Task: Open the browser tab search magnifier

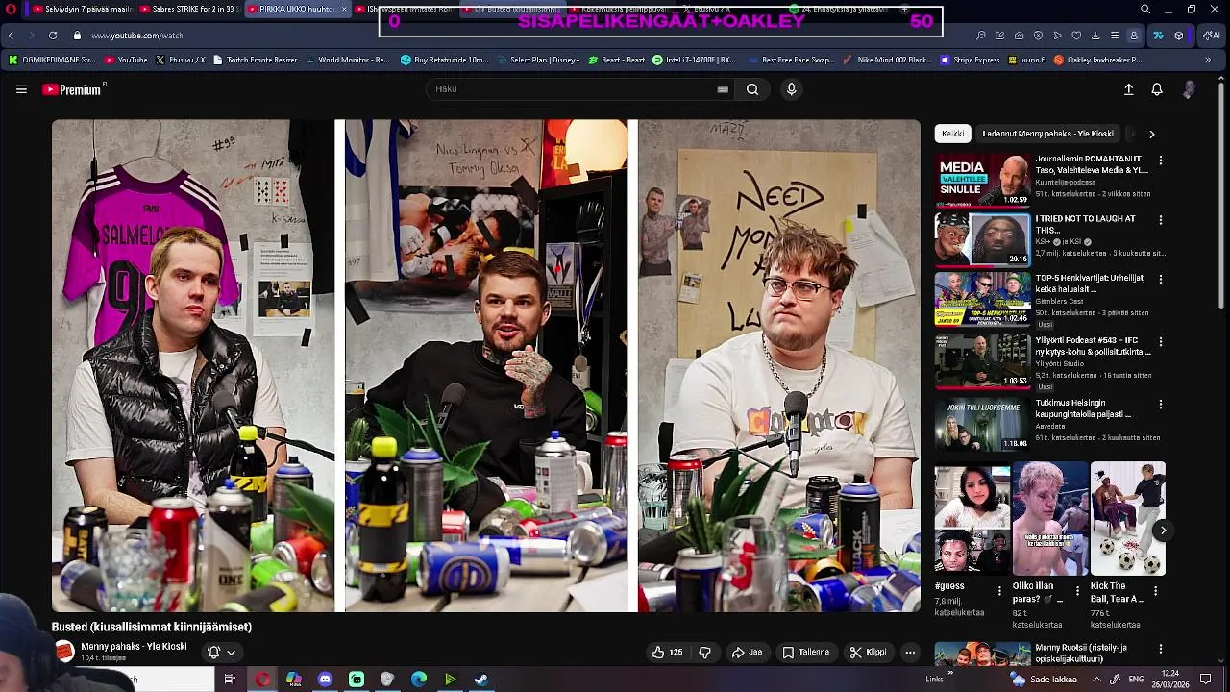Action: [x=1145, y=10]
